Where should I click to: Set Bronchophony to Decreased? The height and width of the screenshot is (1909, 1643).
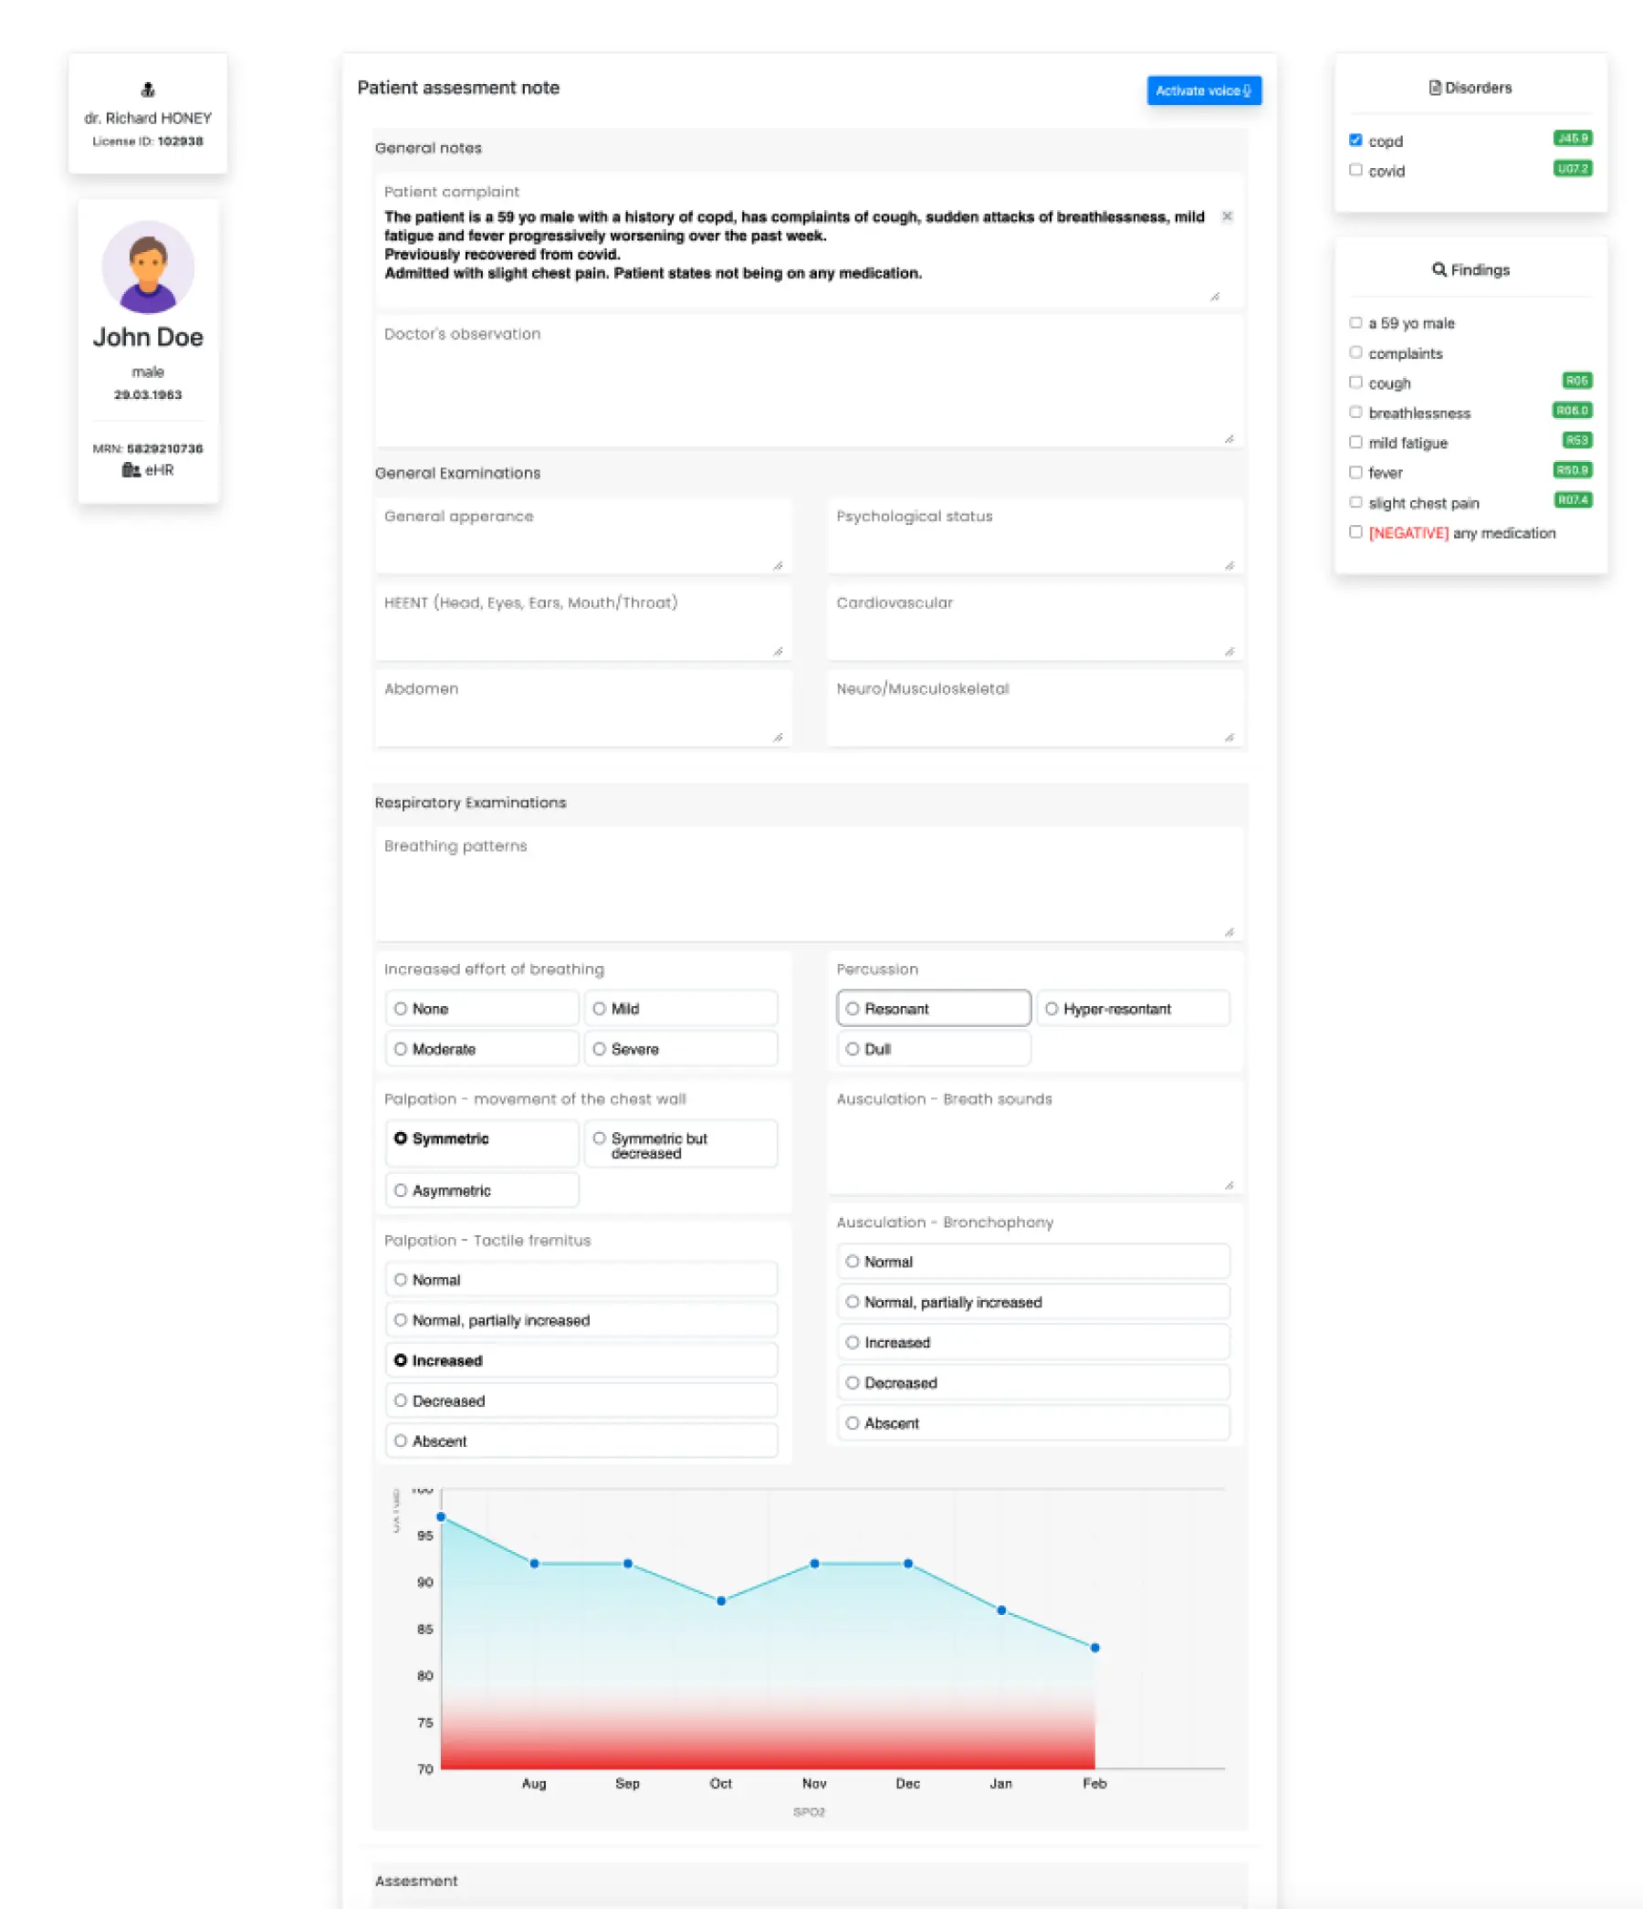coord(853,1383)
